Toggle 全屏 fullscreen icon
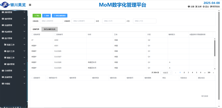 tap(196, 6)
